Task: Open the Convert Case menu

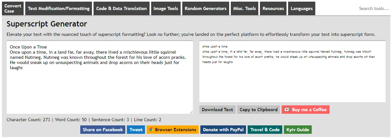Action: 13,8
